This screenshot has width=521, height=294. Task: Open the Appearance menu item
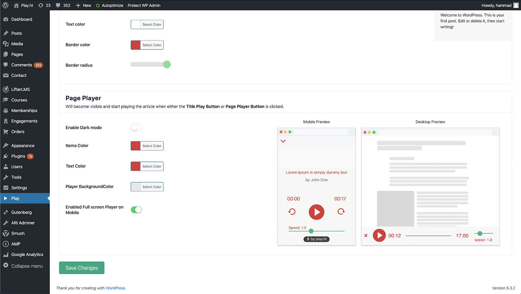23,145
